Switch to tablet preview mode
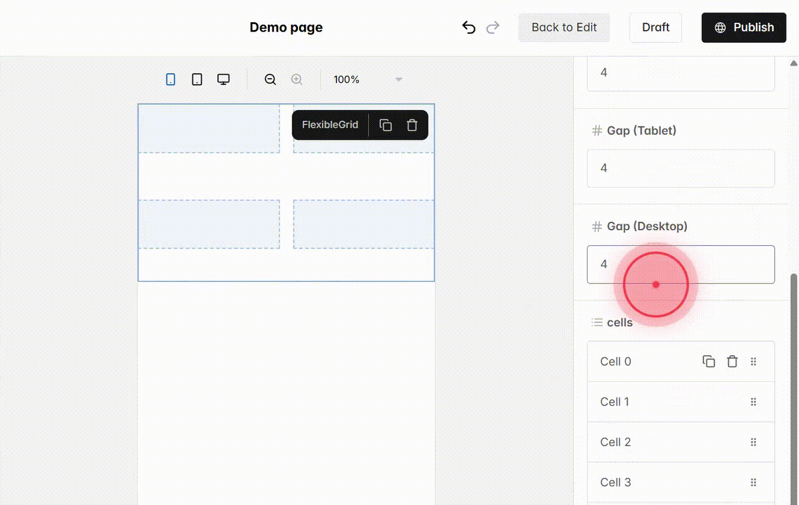The width and height of the screenshot is (799, 505). [x=196, y=79]
